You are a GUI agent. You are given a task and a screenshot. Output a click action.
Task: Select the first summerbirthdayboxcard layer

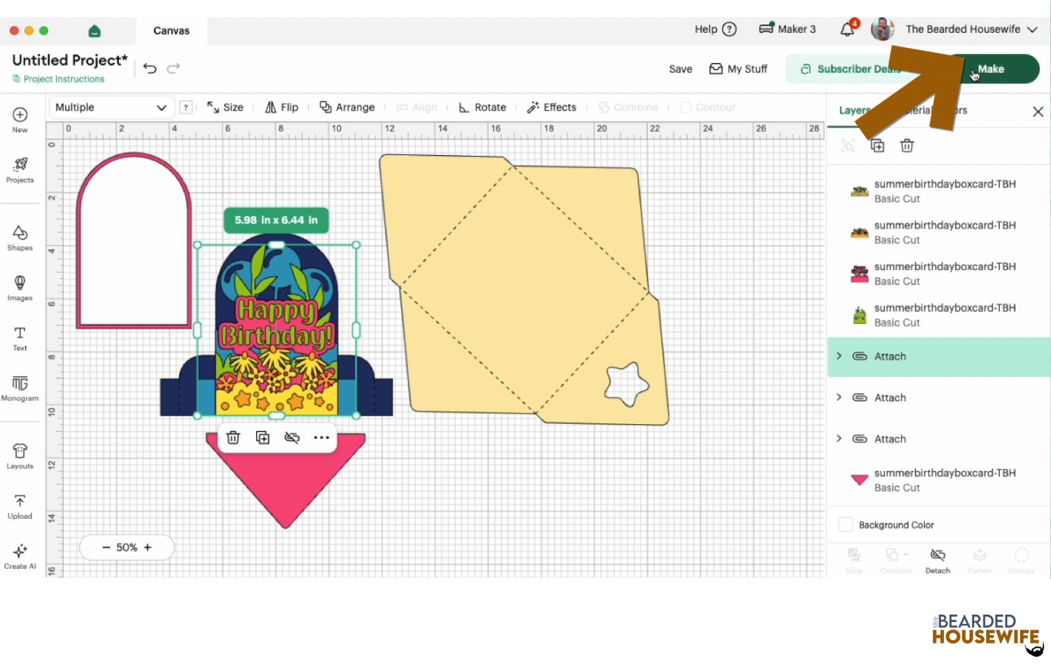coord(939,191)
